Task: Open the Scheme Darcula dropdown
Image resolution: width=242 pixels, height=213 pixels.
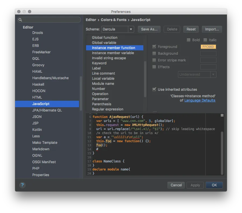Action: (118, 29)
